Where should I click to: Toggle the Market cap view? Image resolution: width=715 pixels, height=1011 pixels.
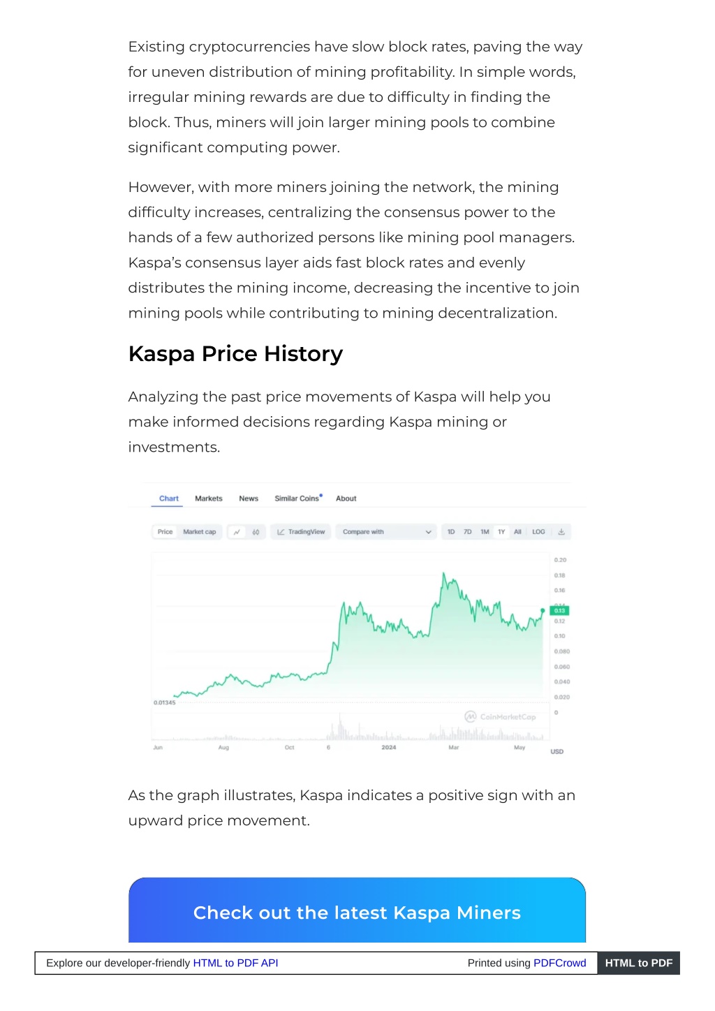200,532
